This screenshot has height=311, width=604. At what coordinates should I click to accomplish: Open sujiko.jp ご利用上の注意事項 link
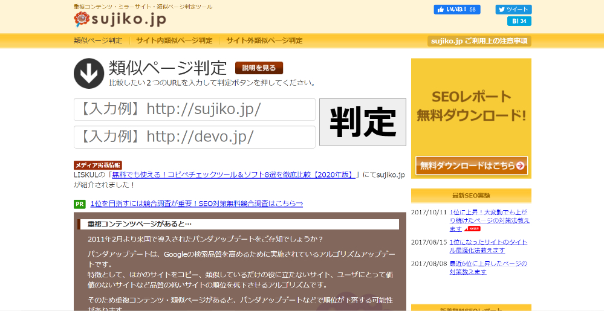pos(479,41)
